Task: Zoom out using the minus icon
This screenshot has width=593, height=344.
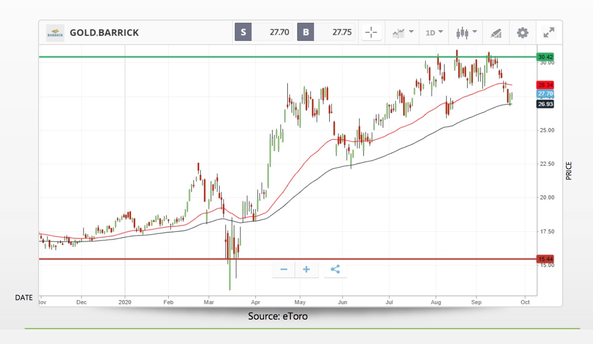Action: click(283, 269)
